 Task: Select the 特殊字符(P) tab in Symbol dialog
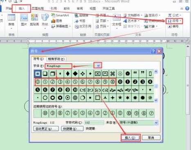pyautogui.click(x=56, y=59)
